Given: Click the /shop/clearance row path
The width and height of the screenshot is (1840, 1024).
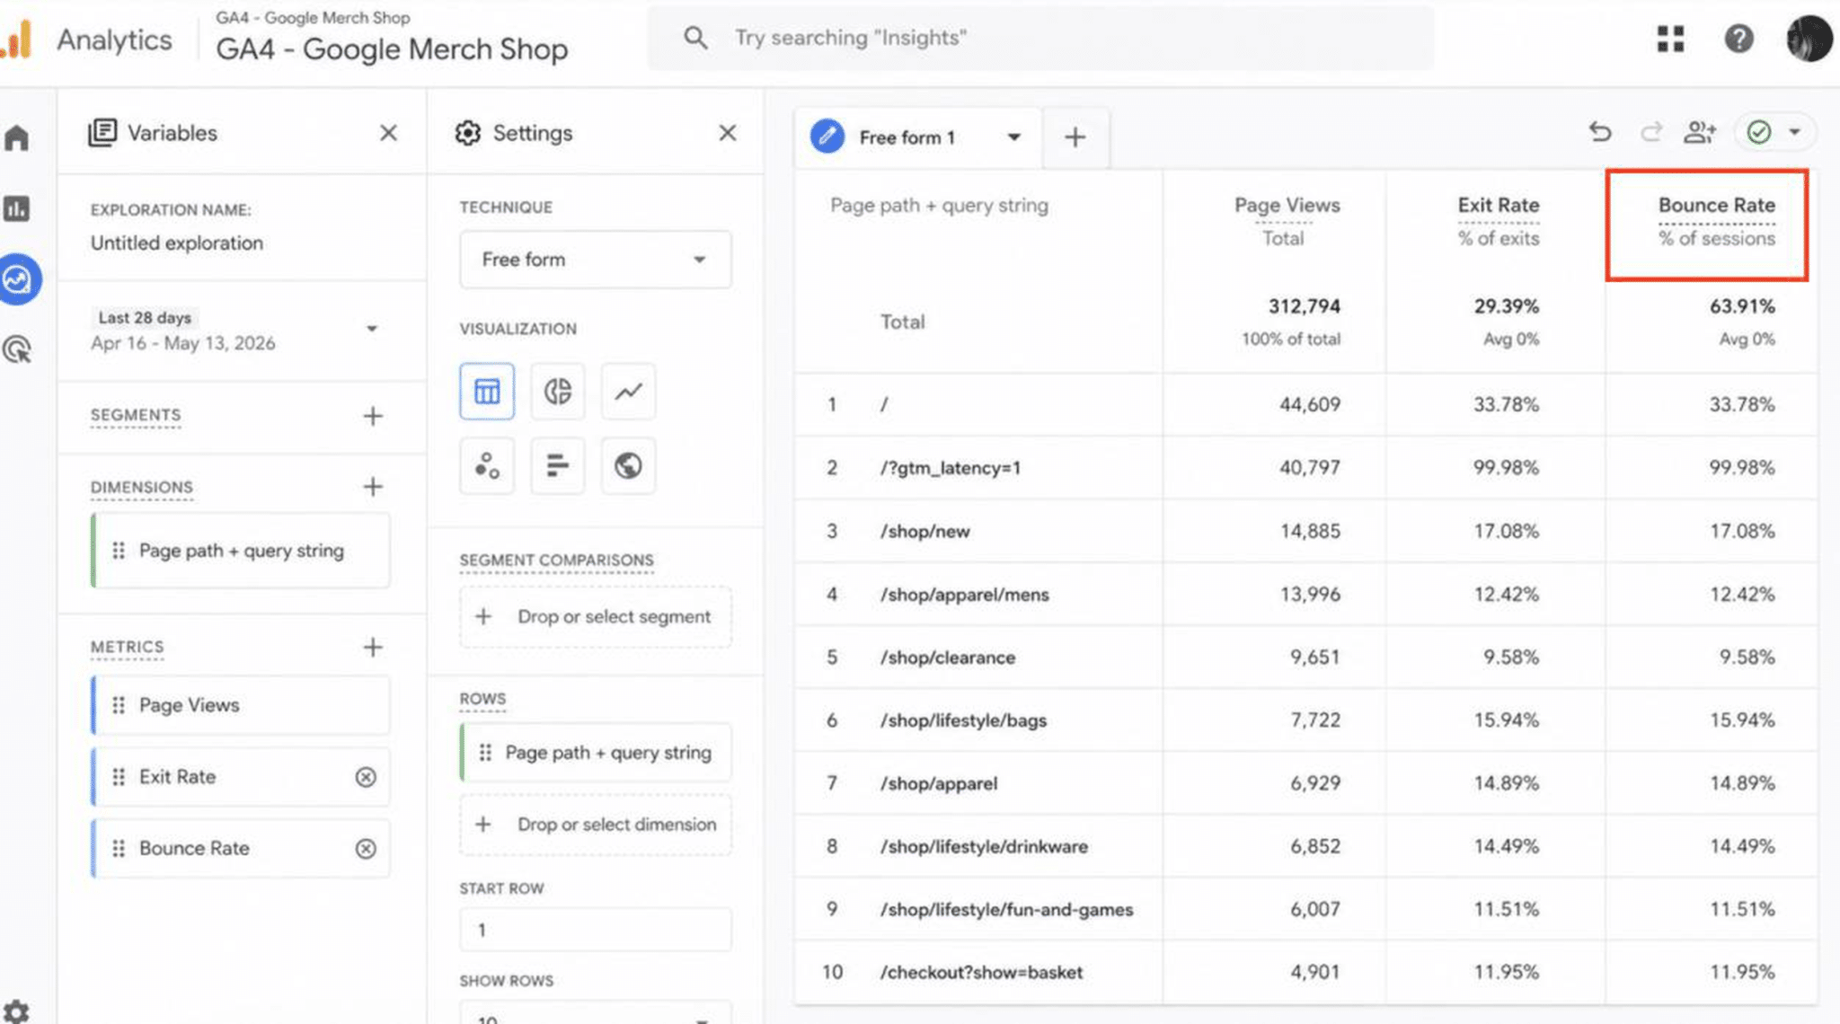Looking at the screenshot, I should pos(948,658).
